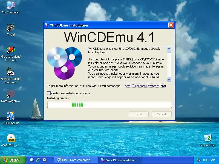Click inside the WinCDEmu description text box
This screenshot has height=164, width=219.
(127, 64)
